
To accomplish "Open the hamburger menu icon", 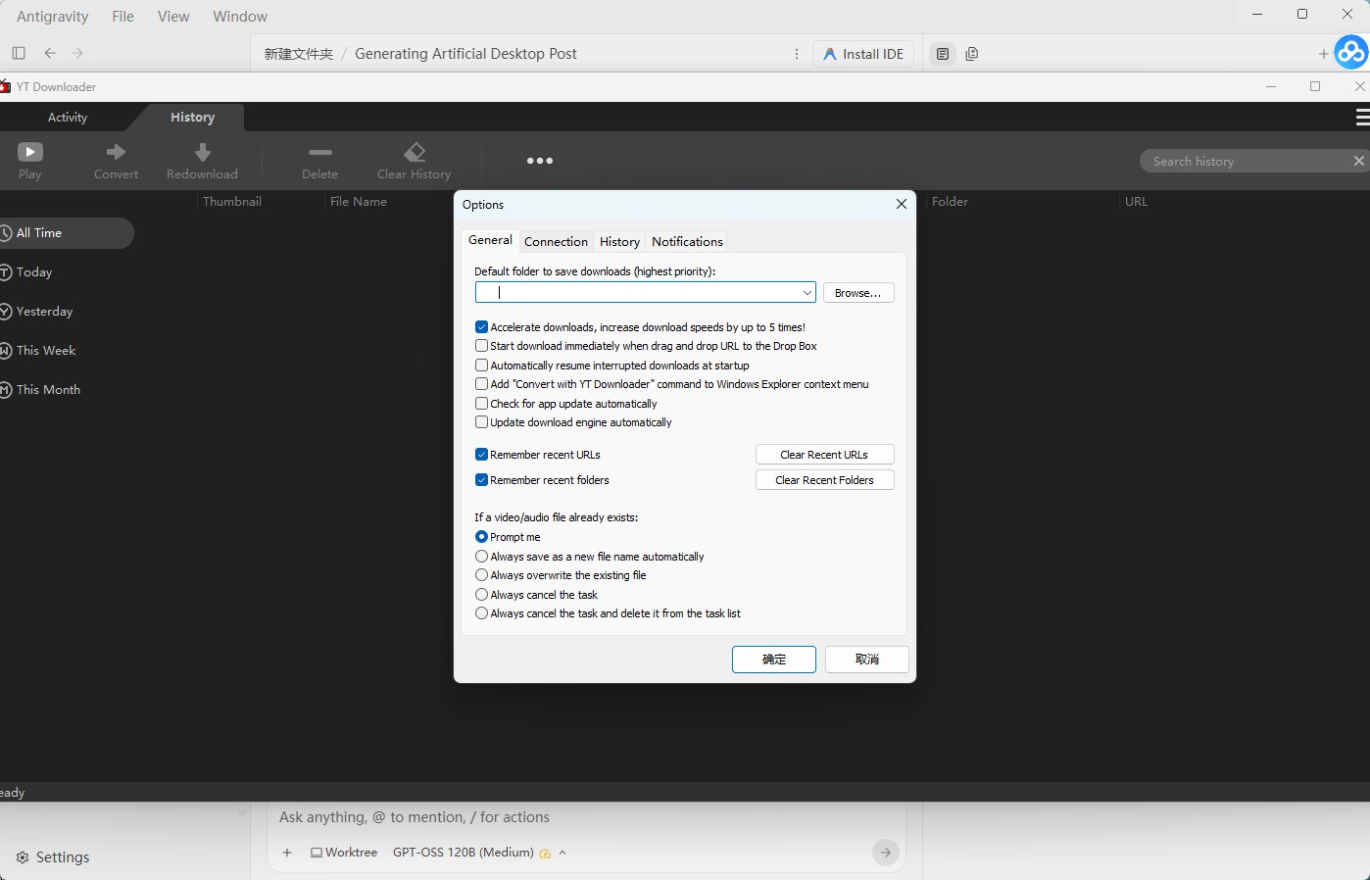I will tap(1362, 118).
